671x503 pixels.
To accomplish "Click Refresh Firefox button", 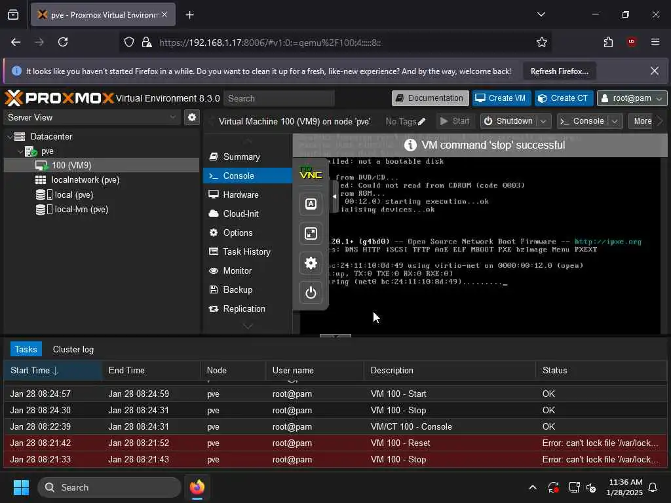I will [x=560, y=71].
